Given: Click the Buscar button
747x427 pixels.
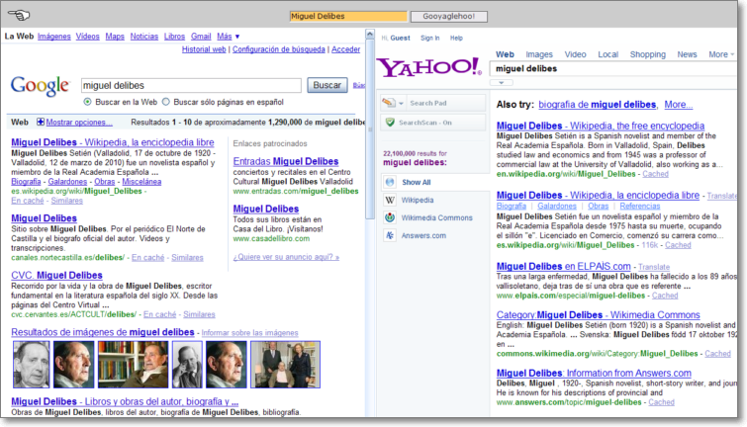Looking at the screenshot, I should pos(327,85).
